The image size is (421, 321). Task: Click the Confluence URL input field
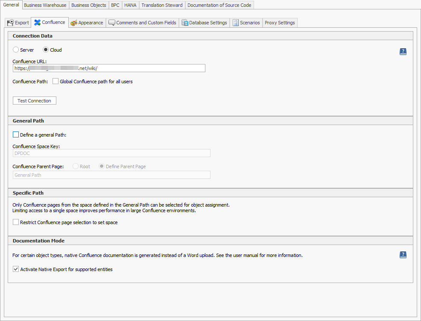[x=109, y=68]
